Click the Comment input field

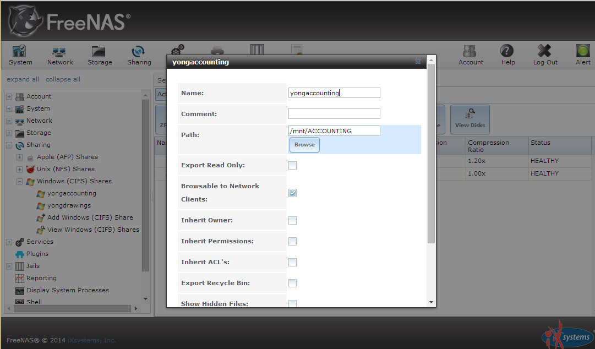tap(334, 114)
